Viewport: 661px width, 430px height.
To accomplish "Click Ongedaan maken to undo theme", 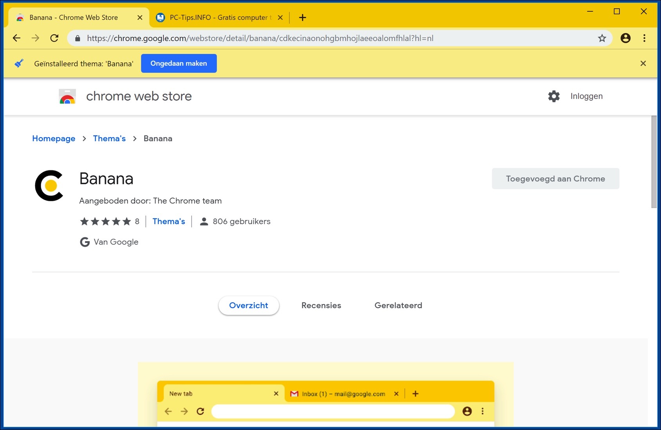I will coord(179,64).
